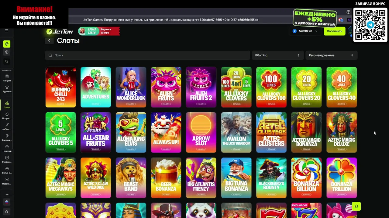This screenshot has height=218, width=389.
Task: Open Avalon The Lost Kingdom game
Action: click(x=236, y=132)
